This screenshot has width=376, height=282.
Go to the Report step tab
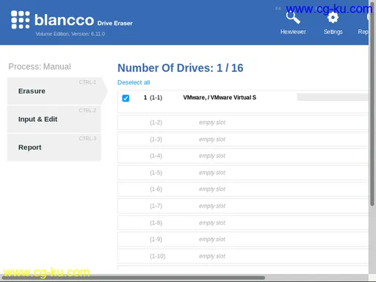tap(54, 147)
